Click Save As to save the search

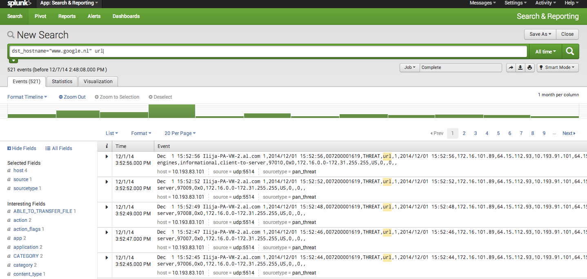[540, 34]
